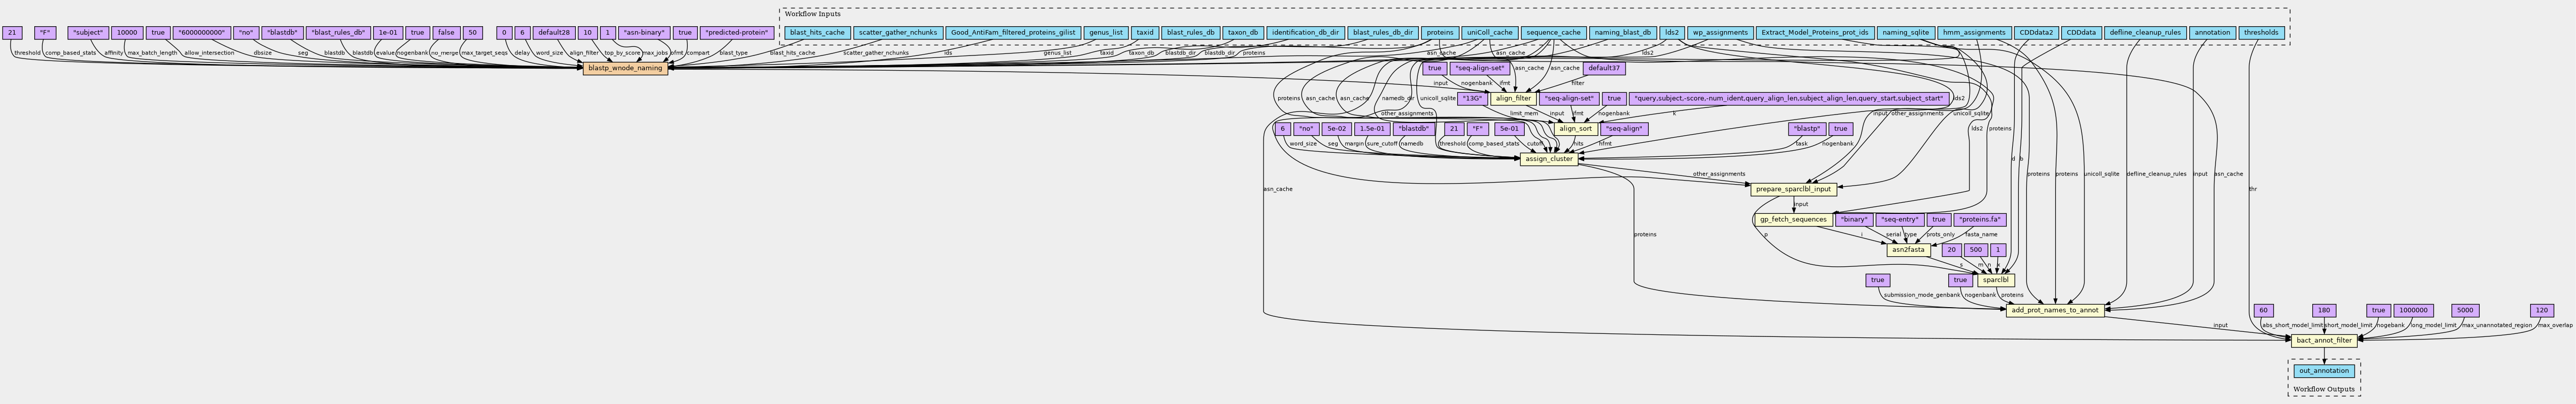Click the assign_cluster step node
Viewport: 2576px width, 404px height.
pos(1548,159)
